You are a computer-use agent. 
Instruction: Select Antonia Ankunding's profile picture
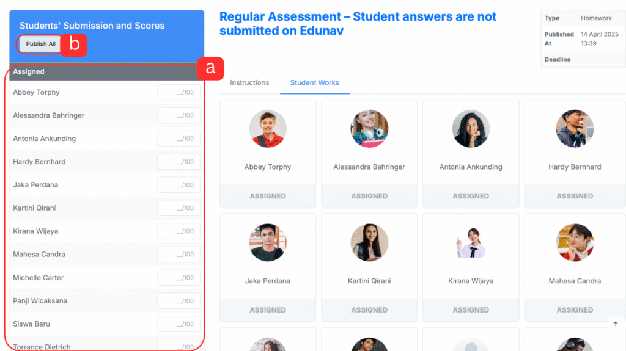pos(471,129)
